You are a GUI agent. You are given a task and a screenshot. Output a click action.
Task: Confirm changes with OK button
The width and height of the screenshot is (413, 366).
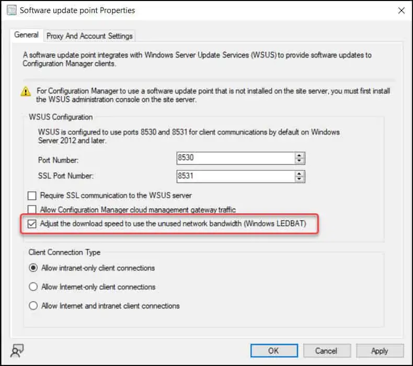(x=274, y=351)
